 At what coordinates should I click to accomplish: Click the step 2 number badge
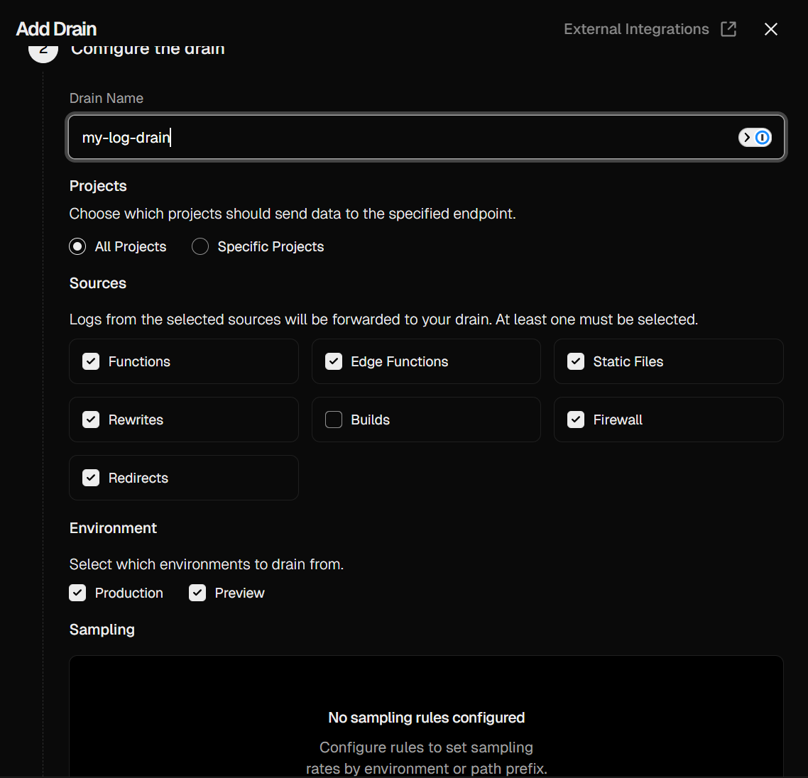pyautogui.click(x=43, y=51)
